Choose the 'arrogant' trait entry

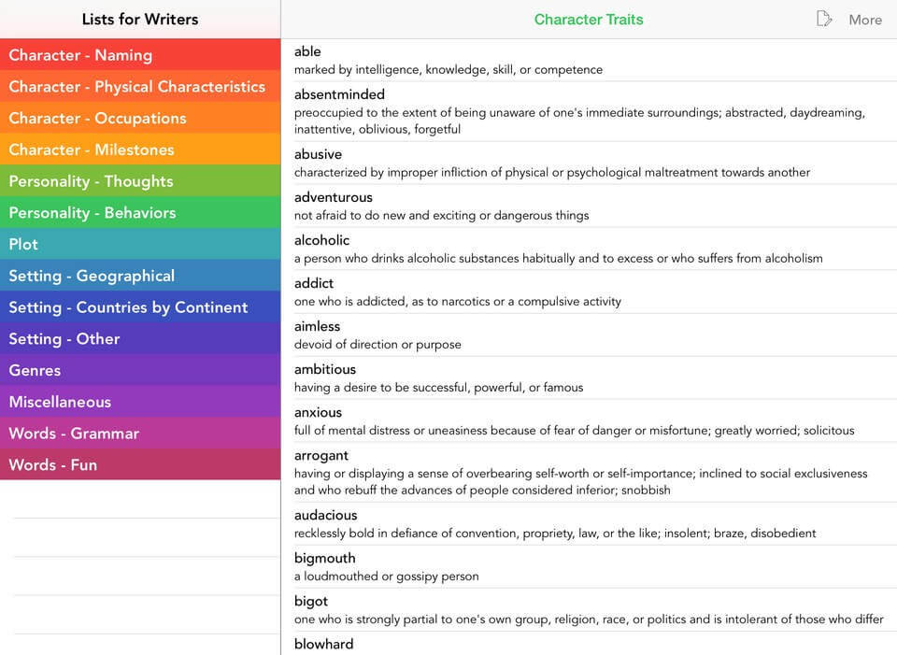click(589, 472)
